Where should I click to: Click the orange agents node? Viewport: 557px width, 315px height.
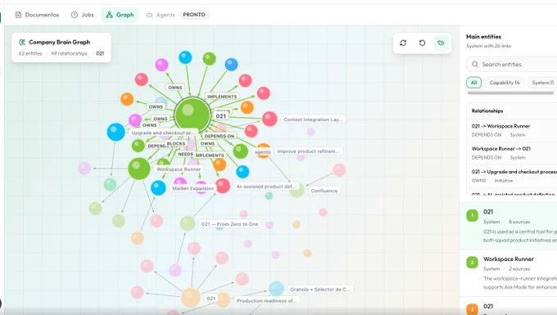(263, 151)
